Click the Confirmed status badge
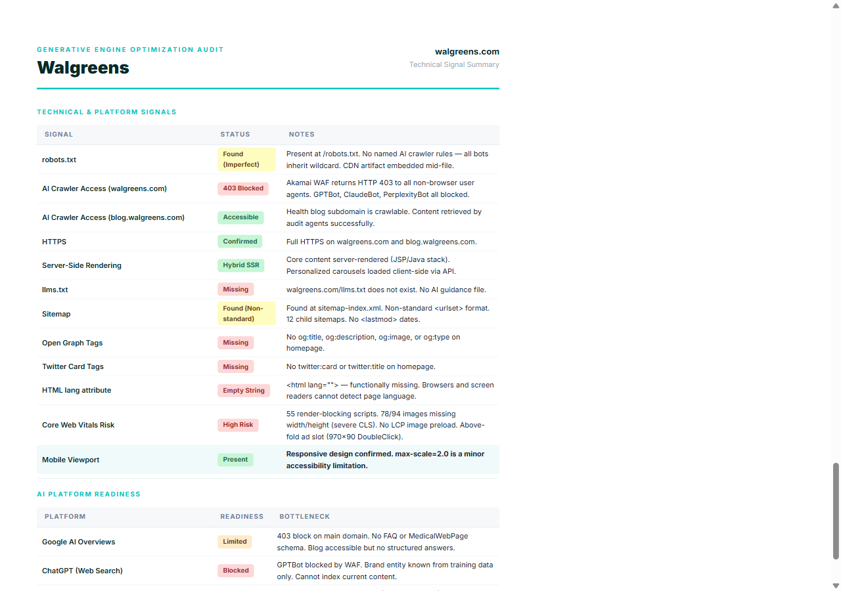Viewport: 841px width, 591px height. click(x=240, y=242)
